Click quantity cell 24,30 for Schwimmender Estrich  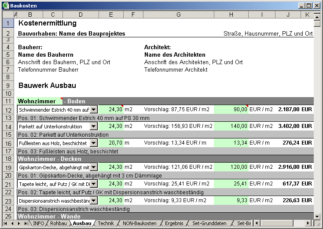pos(111,109)
